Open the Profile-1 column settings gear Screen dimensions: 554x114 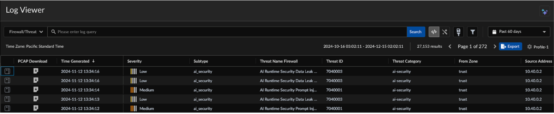coord(529,47)
